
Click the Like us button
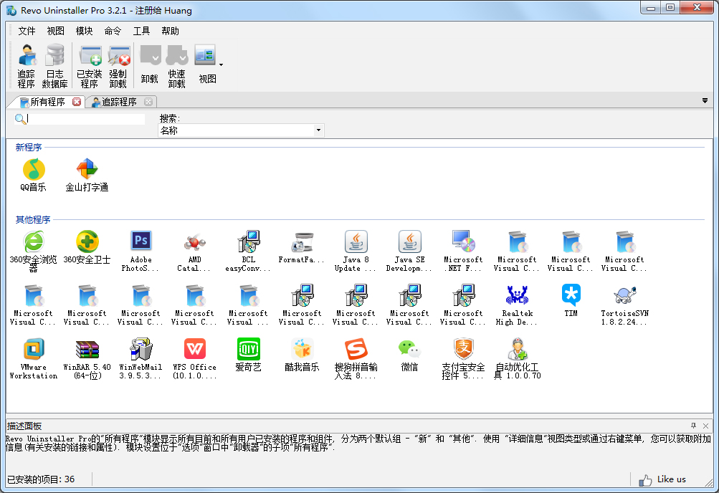[x=663, y=479]
